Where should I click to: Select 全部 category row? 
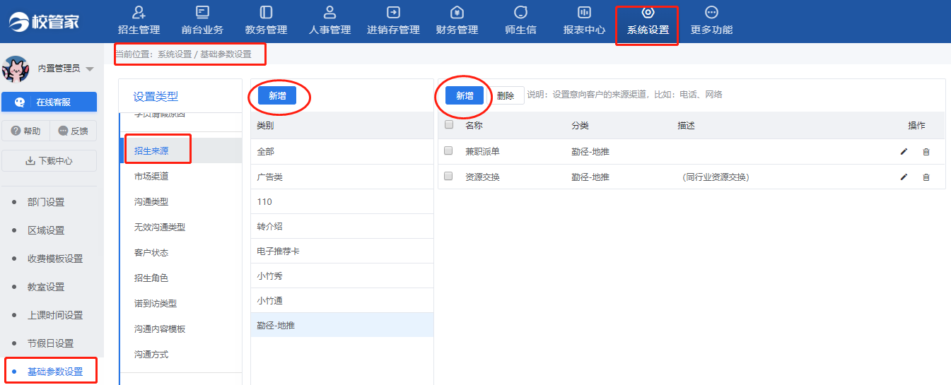coord(342,152)
